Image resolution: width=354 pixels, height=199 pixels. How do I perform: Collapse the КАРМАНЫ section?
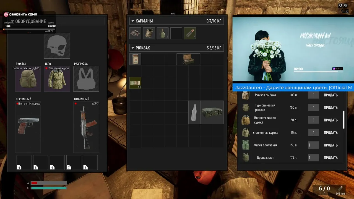point(133,21)
